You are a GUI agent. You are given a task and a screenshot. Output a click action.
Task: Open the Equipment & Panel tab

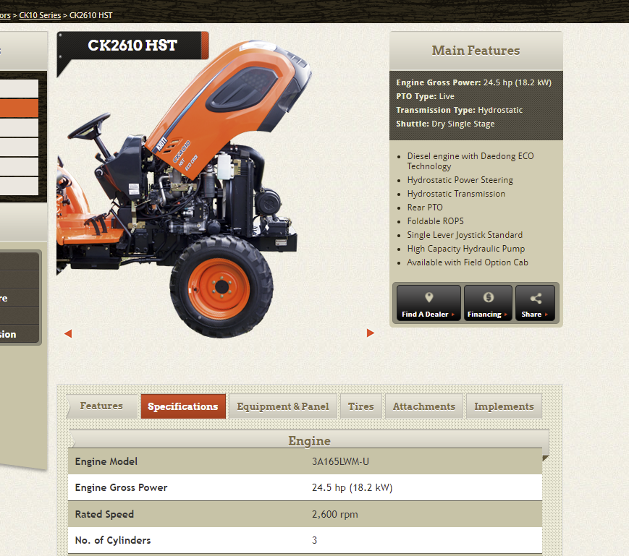[x=282, y=406]
